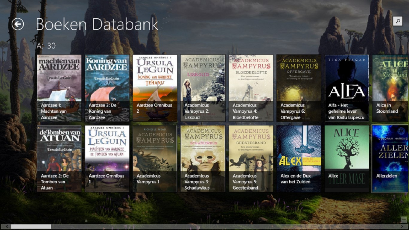Select Aardzee Omnibus 1 tile
Viewport: 409px width, 230px height.
107,159
